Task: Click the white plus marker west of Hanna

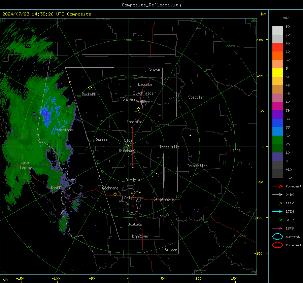Action: click(x=190, y=135)
